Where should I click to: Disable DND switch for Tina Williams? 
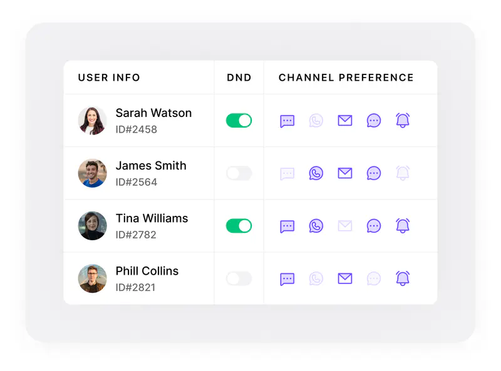[x=239, y=226]
